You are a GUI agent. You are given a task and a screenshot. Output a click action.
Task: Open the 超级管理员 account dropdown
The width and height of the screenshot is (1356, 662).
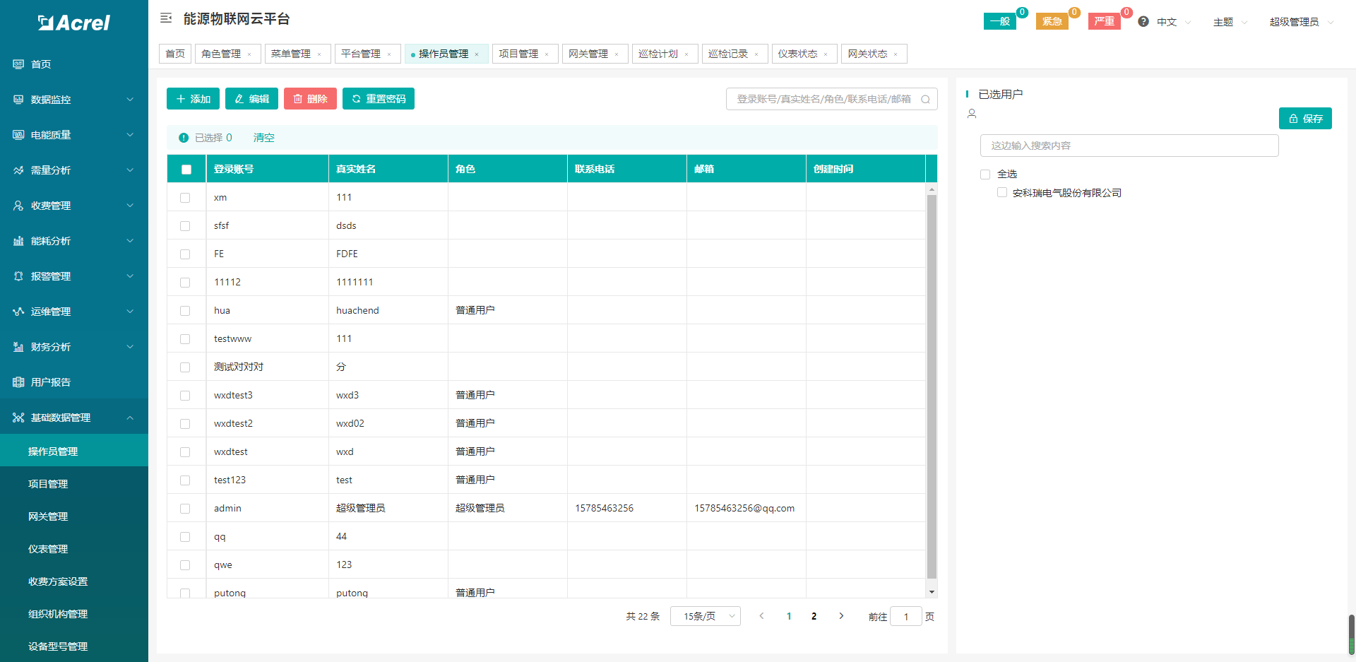(x=1302, y=22)
